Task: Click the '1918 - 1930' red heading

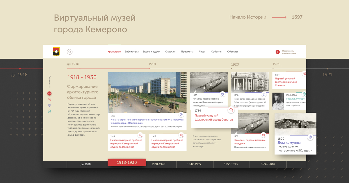Action: (x=82, y=77)
